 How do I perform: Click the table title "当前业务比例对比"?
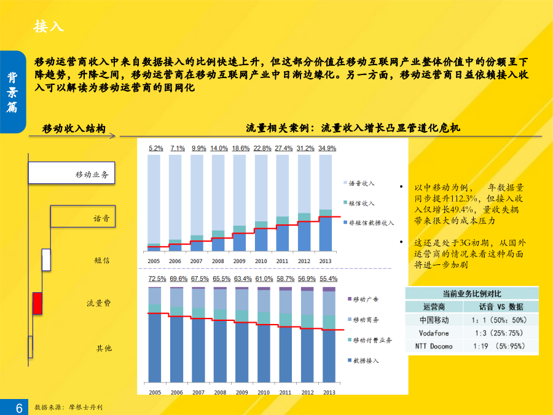(x=472, y=294)
